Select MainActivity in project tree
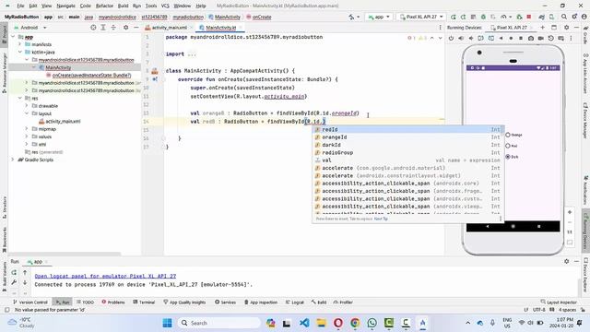590x332 pixels. click(58, 67)
